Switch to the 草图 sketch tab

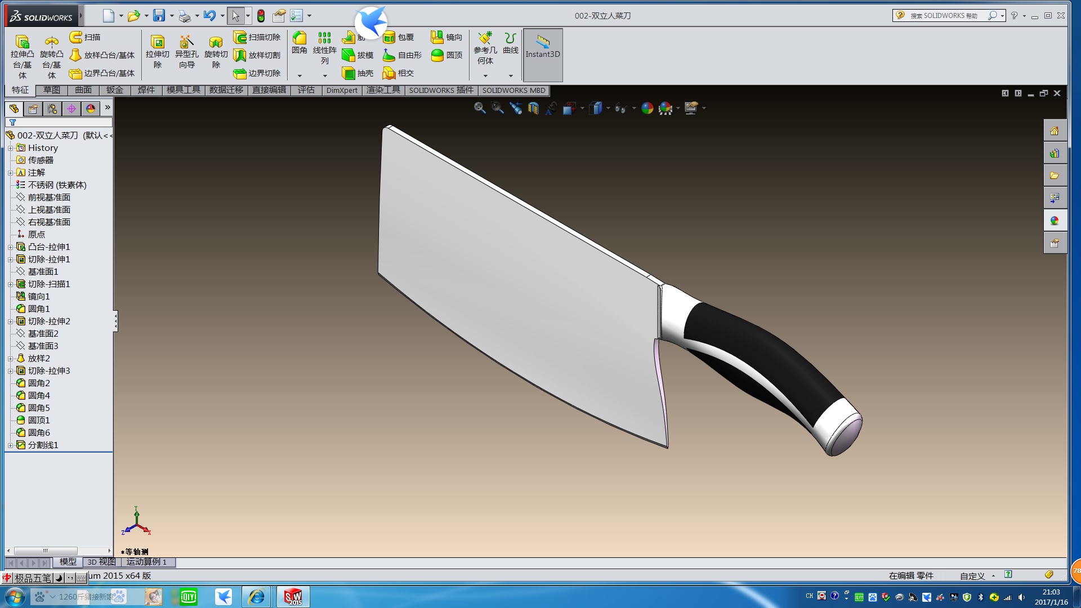(x=51, y=90)
